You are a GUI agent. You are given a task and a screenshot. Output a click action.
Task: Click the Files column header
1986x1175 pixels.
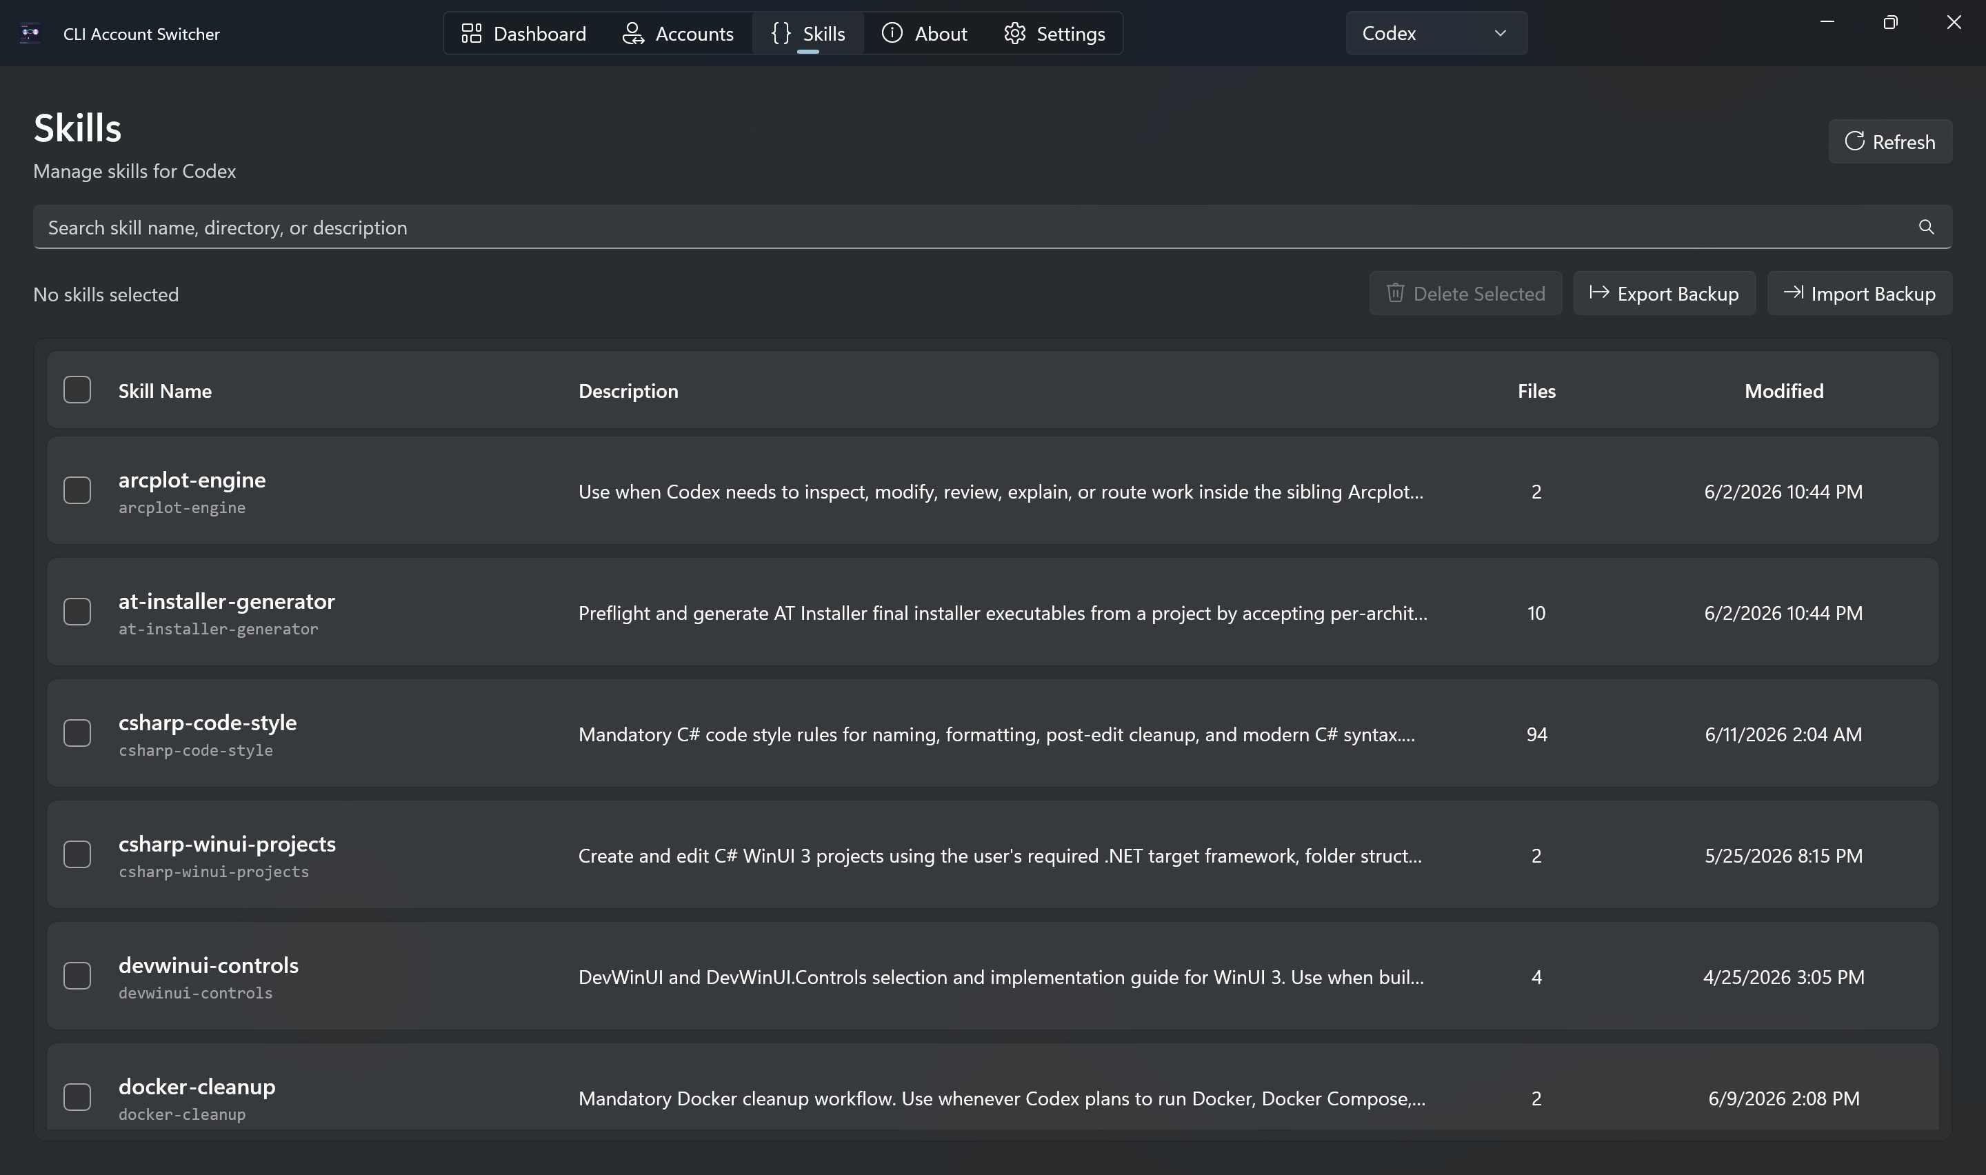click(1536, 391)
